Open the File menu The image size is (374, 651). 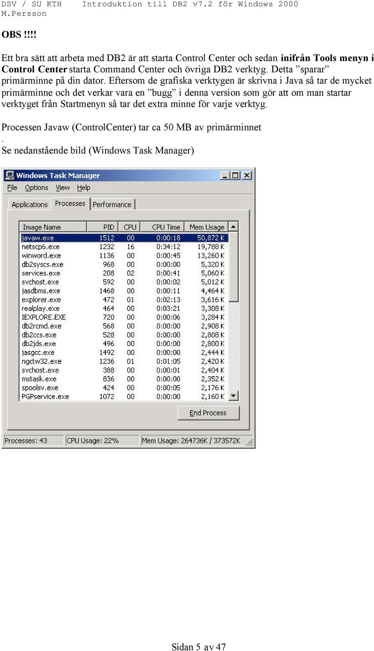[x=12, y=187]
